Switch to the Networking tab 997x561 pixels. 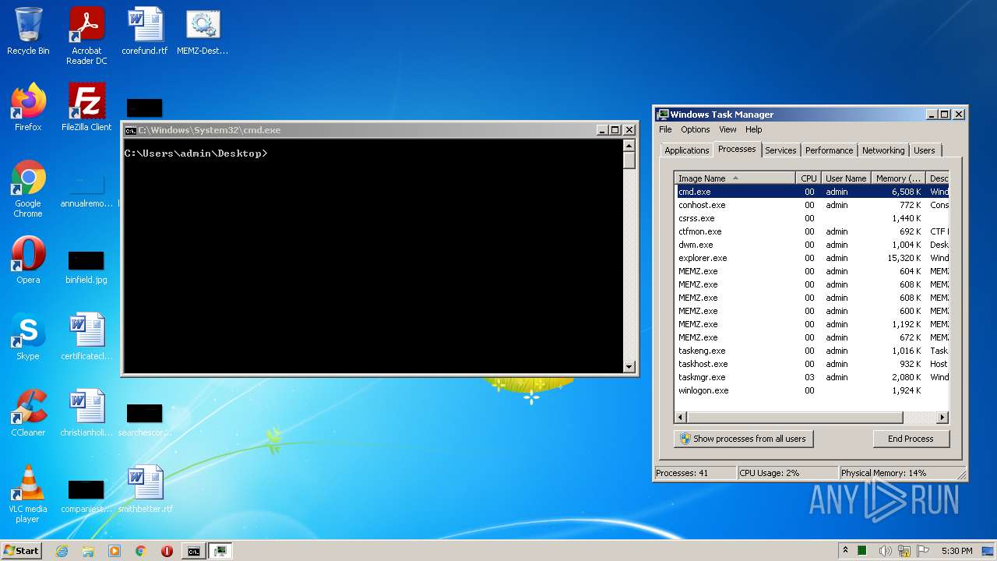pyautogui.click(x=883, y=150)
